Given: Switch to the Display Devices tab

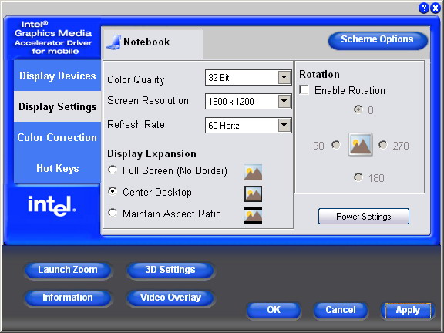Looking at the screenshot, I should pyautogui.click(x=58, y=76).
